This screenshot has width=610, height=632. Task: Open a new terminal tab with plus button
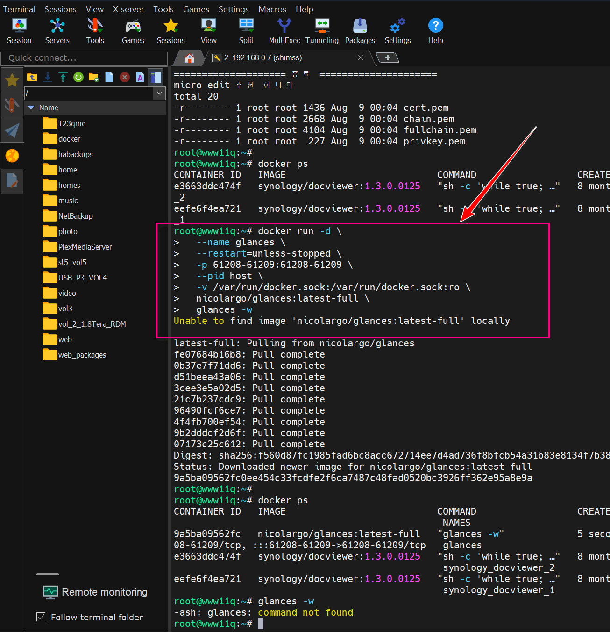pos(387,57)
